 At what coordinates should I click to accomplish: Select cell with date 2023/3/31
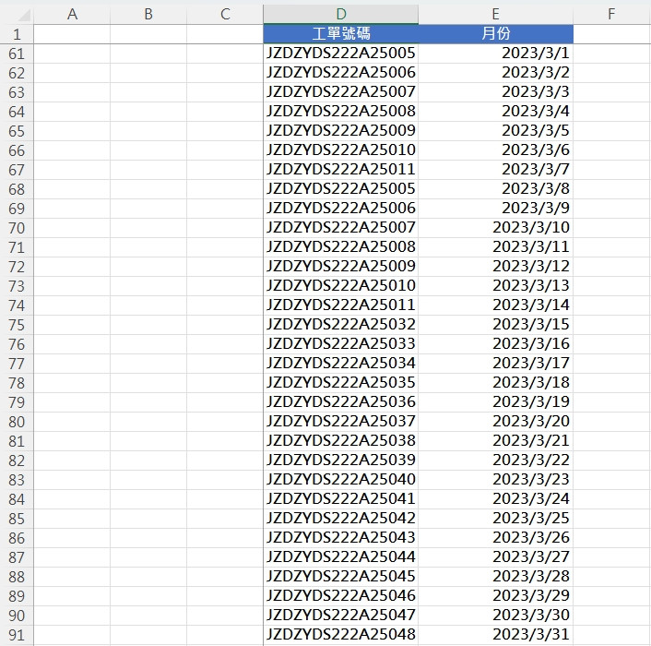(496, 635)
